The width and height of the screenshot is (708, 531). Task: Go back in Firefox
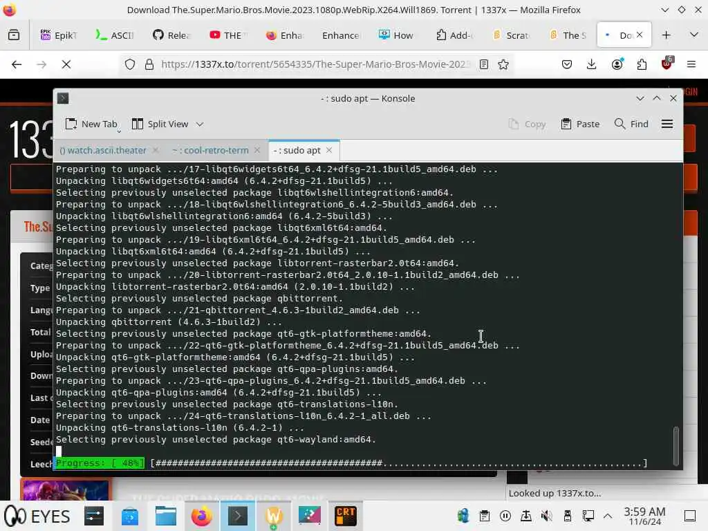click(x=17, y=64)
